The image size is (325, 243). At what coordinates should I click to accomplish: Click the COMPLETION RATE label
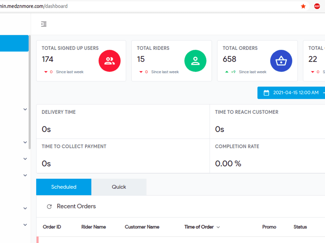tap(237, 146)
